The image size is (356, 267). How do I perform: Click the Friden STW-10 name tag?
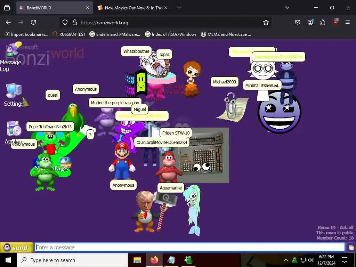click(176, 133)
